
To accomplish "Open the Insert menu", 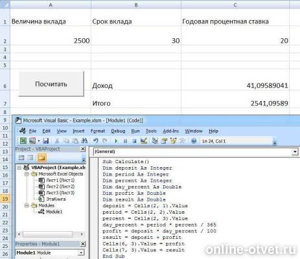I will (x=78, y=131).
